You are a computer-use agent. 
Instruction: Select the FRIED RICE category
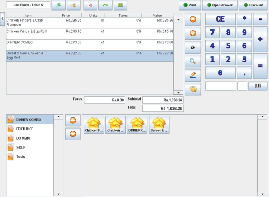click(30, 129)
